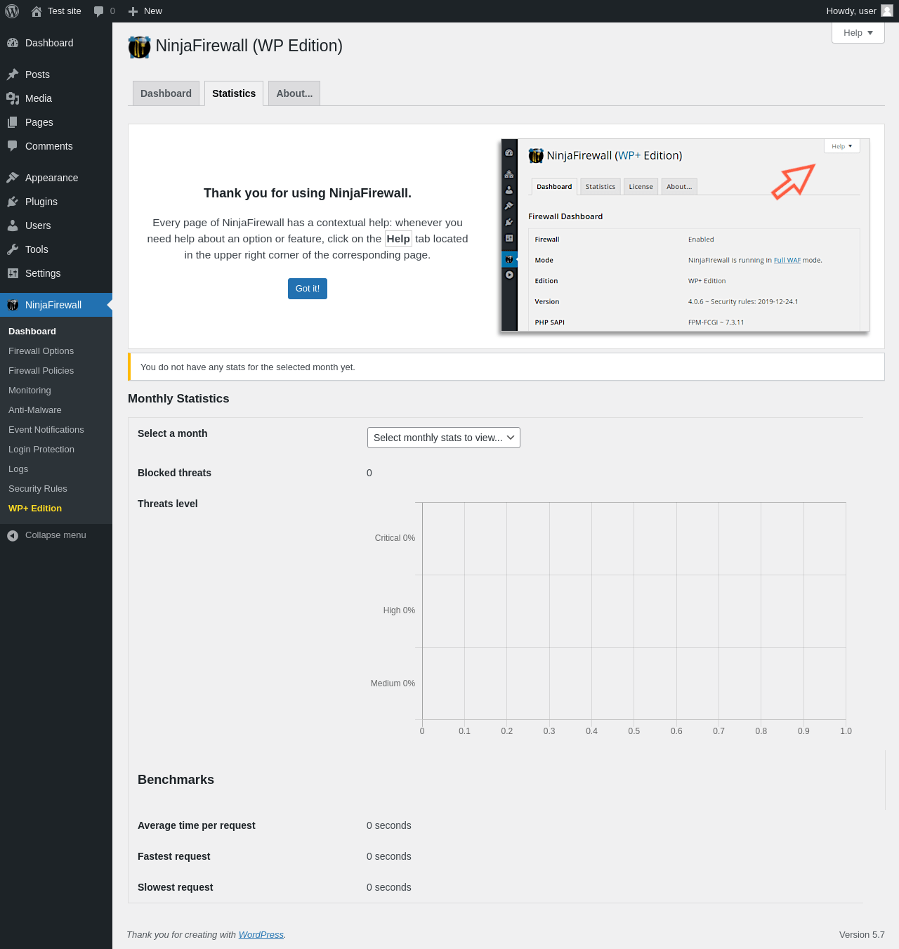Click the user avatar in admin bar

coord(887,11)
